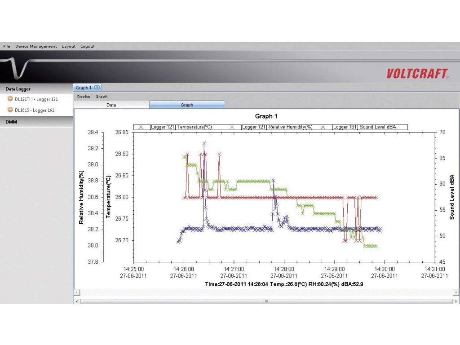Click the 70 value on sound level axis
Image resolution: width=460 pixels, height=345 pixels.
coord(442,133)
